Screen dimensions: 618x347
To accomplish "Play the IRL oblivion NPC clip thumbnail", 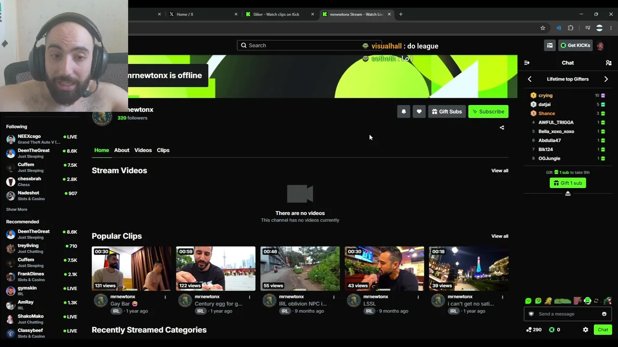I will coord(300,268).
